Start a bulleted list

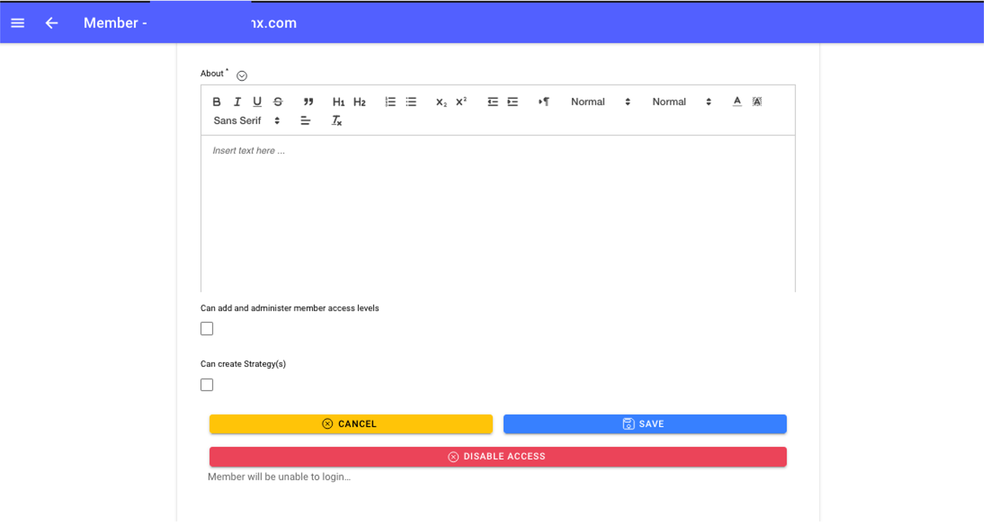[411, 102]
